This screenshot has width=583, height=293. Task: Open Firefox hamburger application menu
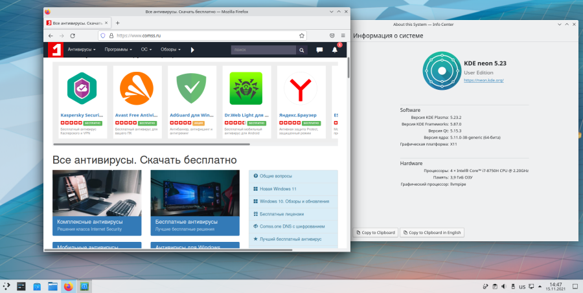click(343, 36)
